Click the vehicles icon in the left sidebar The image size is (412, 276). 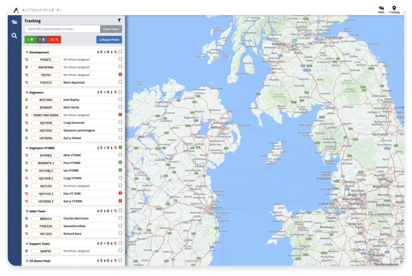coord(14,22)
